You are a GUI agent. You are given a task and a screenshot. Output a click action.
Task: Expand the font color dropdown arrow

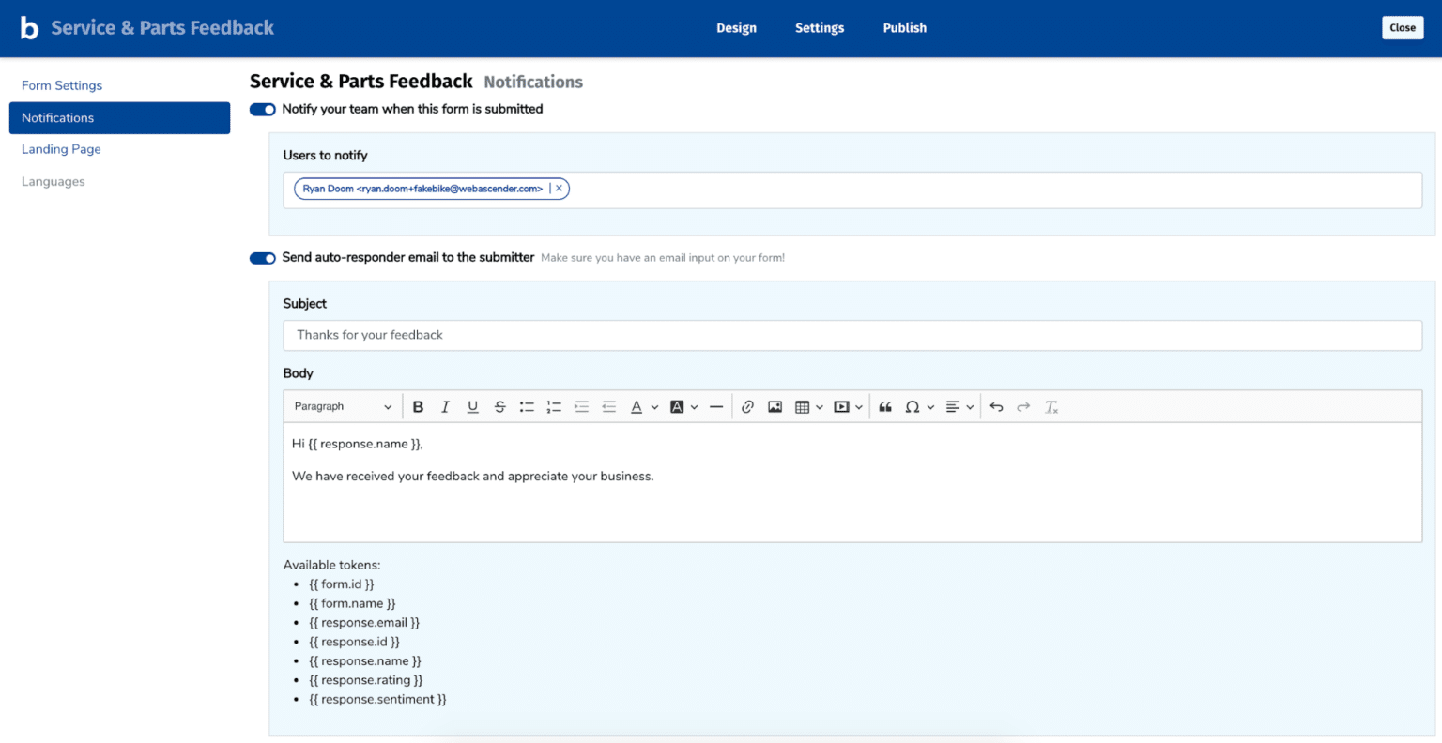click(654, 407)
